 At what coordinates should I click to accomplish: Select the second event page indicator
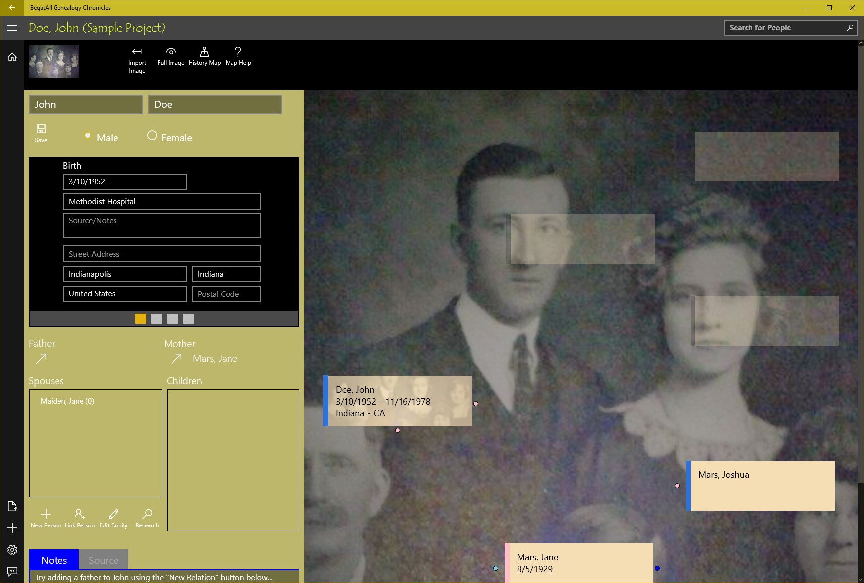(x=157, y=319)
